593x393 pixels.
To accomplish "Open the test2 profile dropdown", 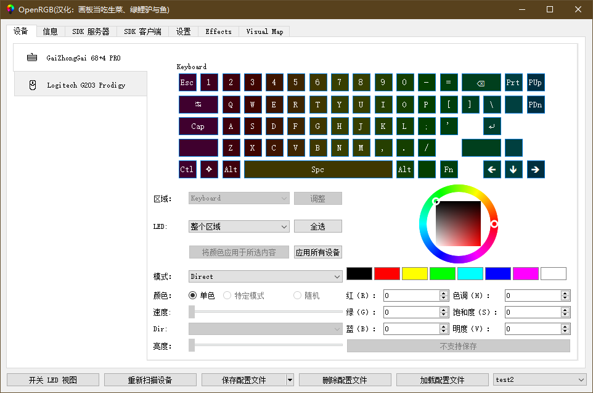I will 540,379.
